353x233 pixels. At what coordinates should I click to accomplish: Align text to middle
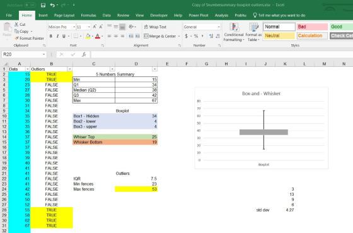coord(116,27)
